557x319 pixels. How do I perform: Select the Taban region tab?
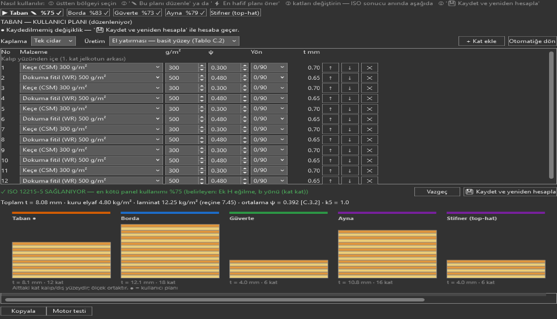[32, 13]
